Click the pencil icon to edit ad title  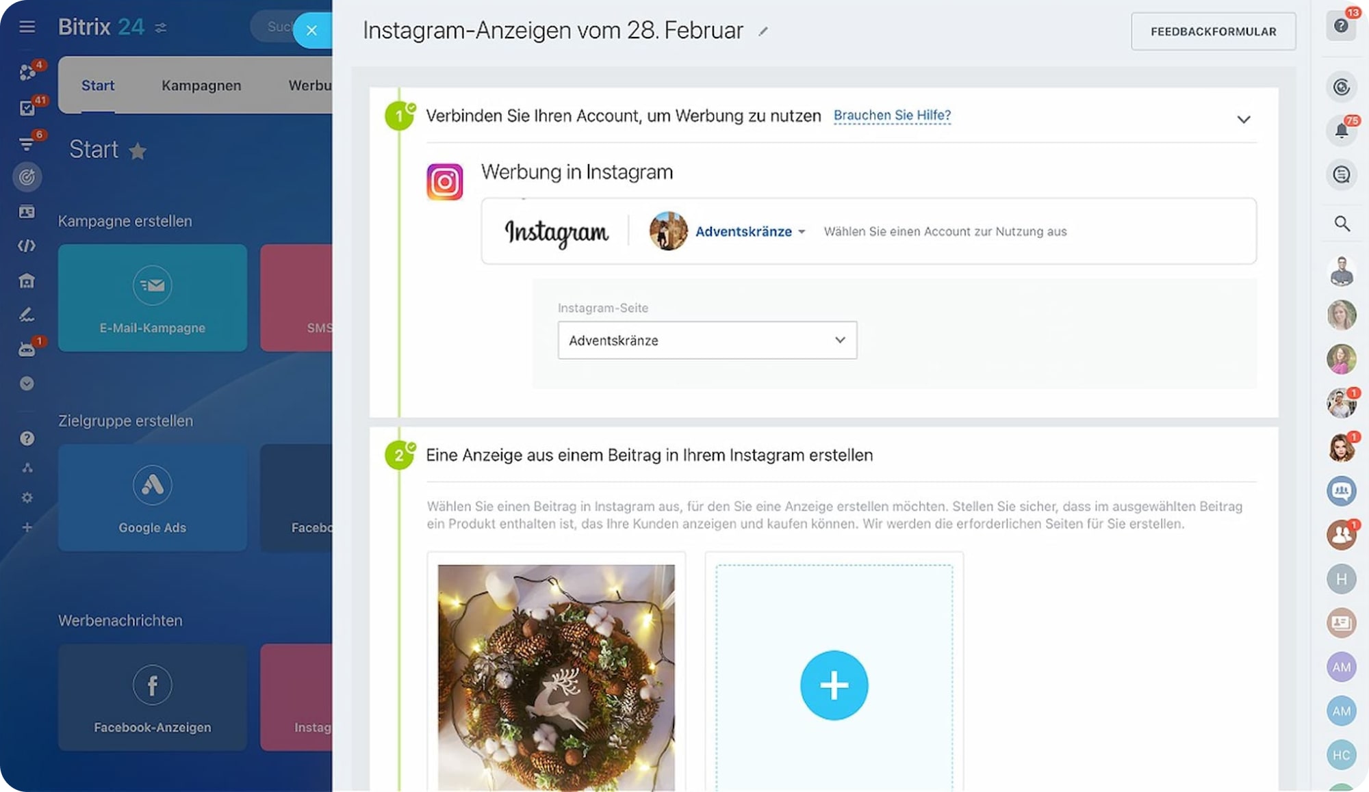(763, 31)
